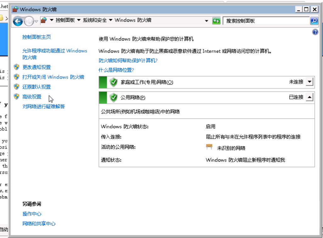Viewport: 323px width, 238px height.
Task: Minimize the Windows 防火墙 window
Action: [x=298, y=9]
